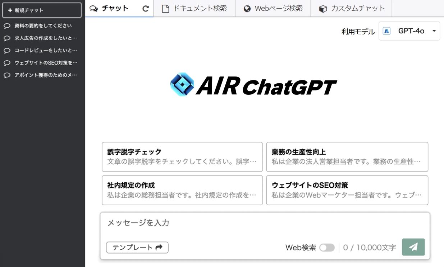Select the チャット tab
This screenshot has height=267, width=444.
[x=119, y=9]
